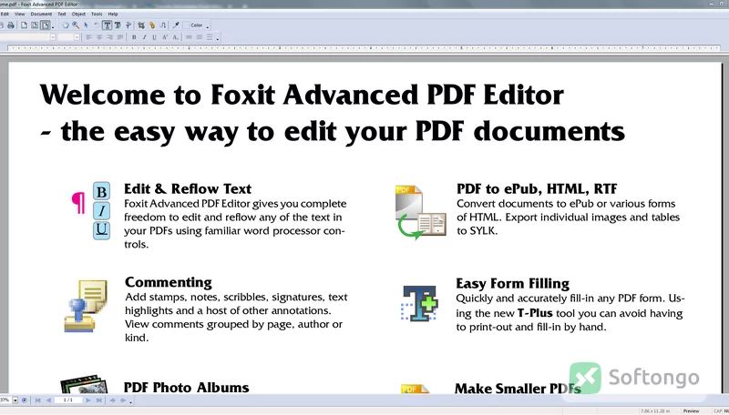Screen dimensions: 729x415
Task: Go to last page
Action: pos(99,400)
